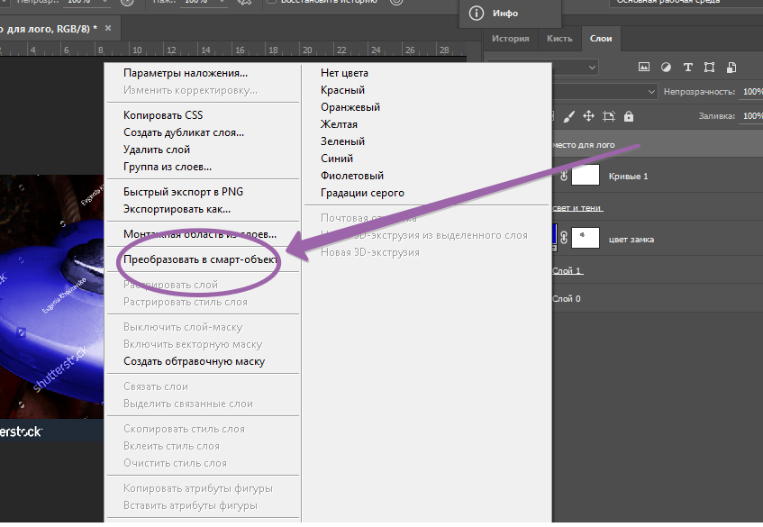Screen dimensions: 763x527
Task: Switch to the Кисть tab
Action: [559, 39]
